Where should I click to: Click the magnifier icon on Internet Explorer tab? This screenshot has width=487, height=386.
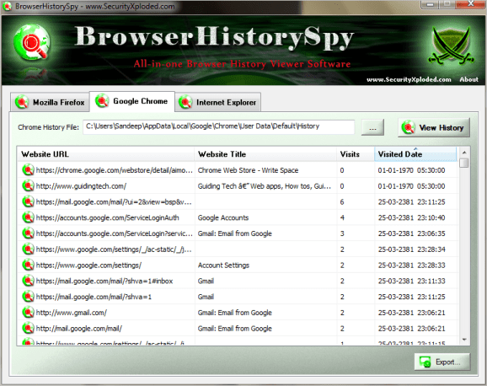[x=185, y=102]
